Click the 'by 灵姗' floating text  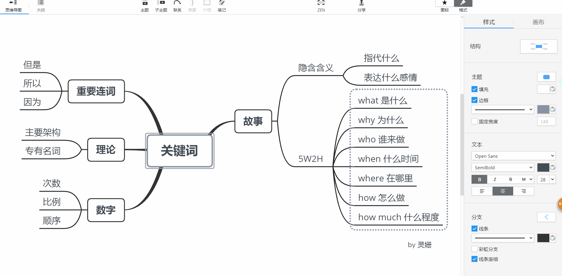click(420, 245)
